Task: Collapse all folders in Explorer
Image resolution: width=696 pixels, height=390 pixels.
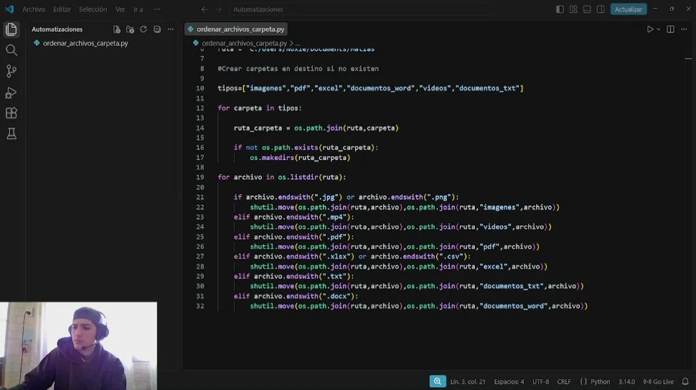Action: pos(157,29)
